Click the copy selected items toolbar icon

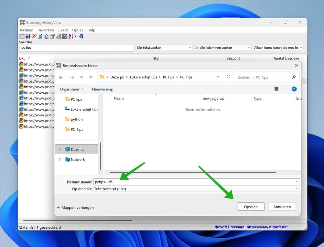[46, 37]
